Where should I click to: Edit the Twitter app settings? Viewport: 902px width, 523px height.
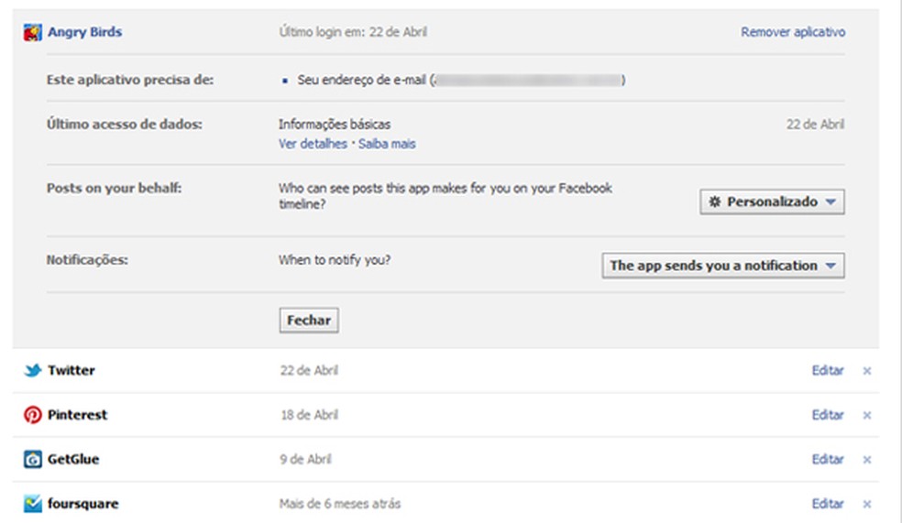828,371
